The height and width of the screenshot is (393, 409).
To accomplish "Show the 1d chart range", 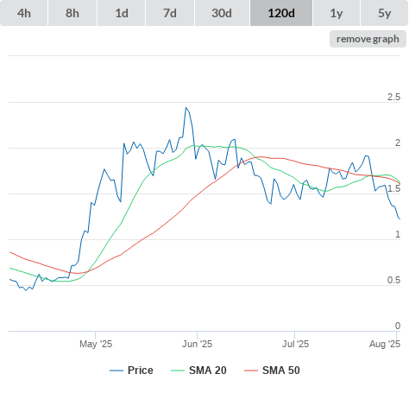I will (x=122, y=13).
